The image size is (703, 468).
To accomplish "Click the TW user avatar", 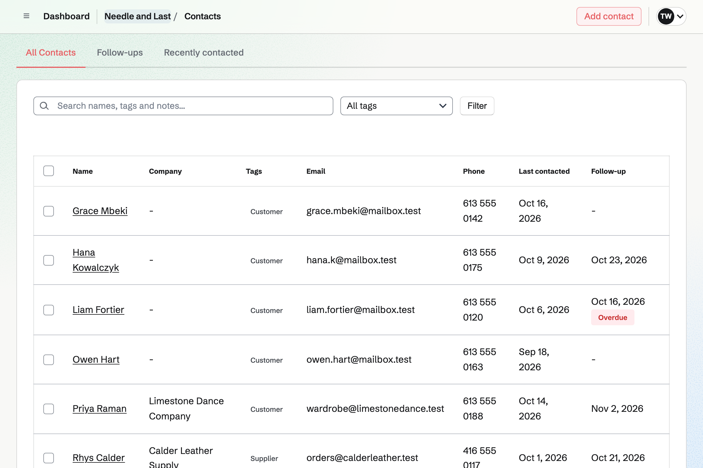I will 666,16.
